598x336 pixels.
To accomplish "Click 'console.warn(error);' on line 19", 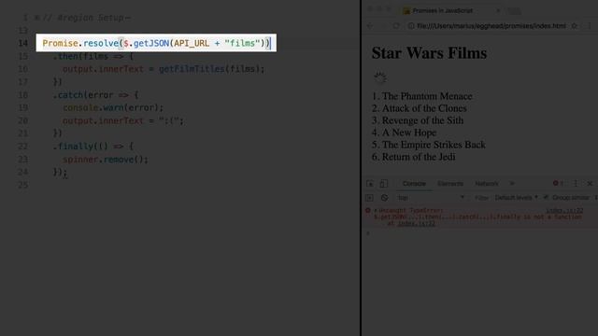I will pyautogui.click(x=113, y=108).
